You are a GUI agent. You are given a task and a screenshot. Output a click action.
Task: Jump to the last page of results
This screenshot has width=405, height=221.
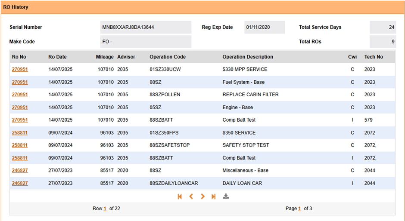[213, 196]
